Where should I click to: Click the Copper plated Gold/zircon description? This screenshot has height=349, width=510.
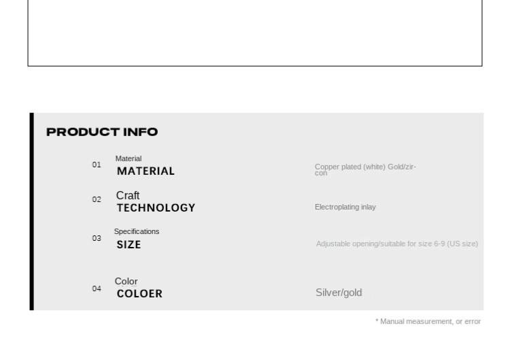click(365, 170)
